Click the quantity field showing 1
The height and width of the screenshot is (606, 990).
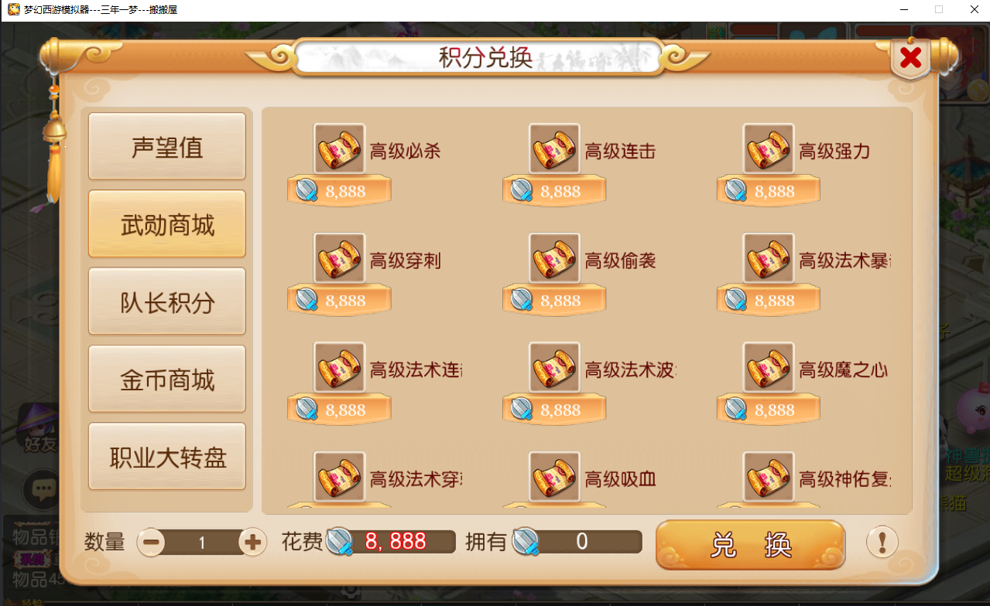(202, 543)
